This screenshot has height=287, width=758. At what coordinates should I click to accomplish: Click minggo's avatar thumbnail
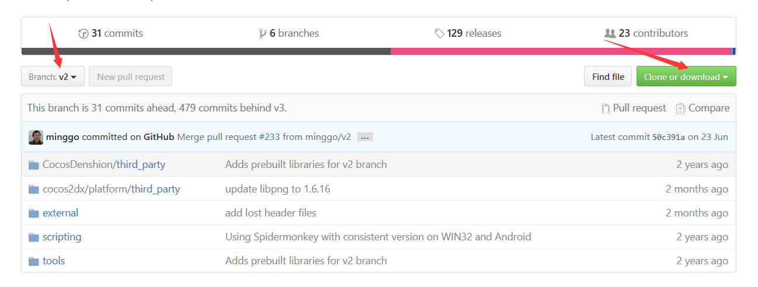click(36, 137)
